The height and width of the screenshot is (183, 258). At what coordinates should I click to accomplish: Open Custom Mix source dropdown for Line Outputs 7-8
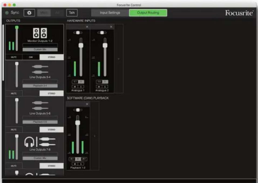pos(40,158)
